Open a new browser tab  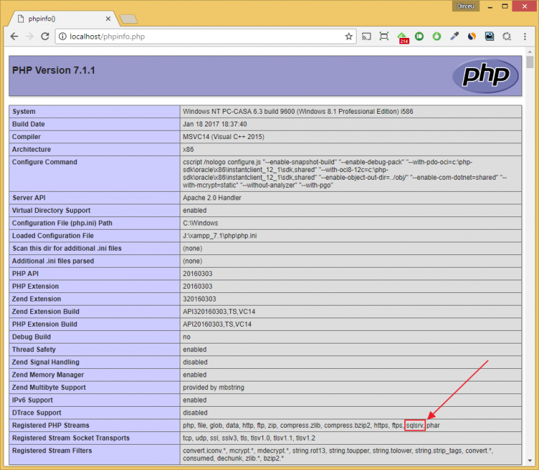(x=128, y=18)
